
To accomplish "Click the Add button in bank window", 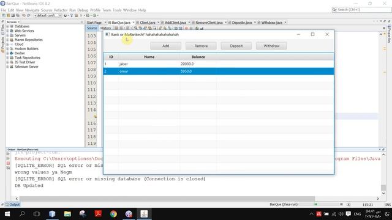I will pyautogui.click(x=166, y=46).
